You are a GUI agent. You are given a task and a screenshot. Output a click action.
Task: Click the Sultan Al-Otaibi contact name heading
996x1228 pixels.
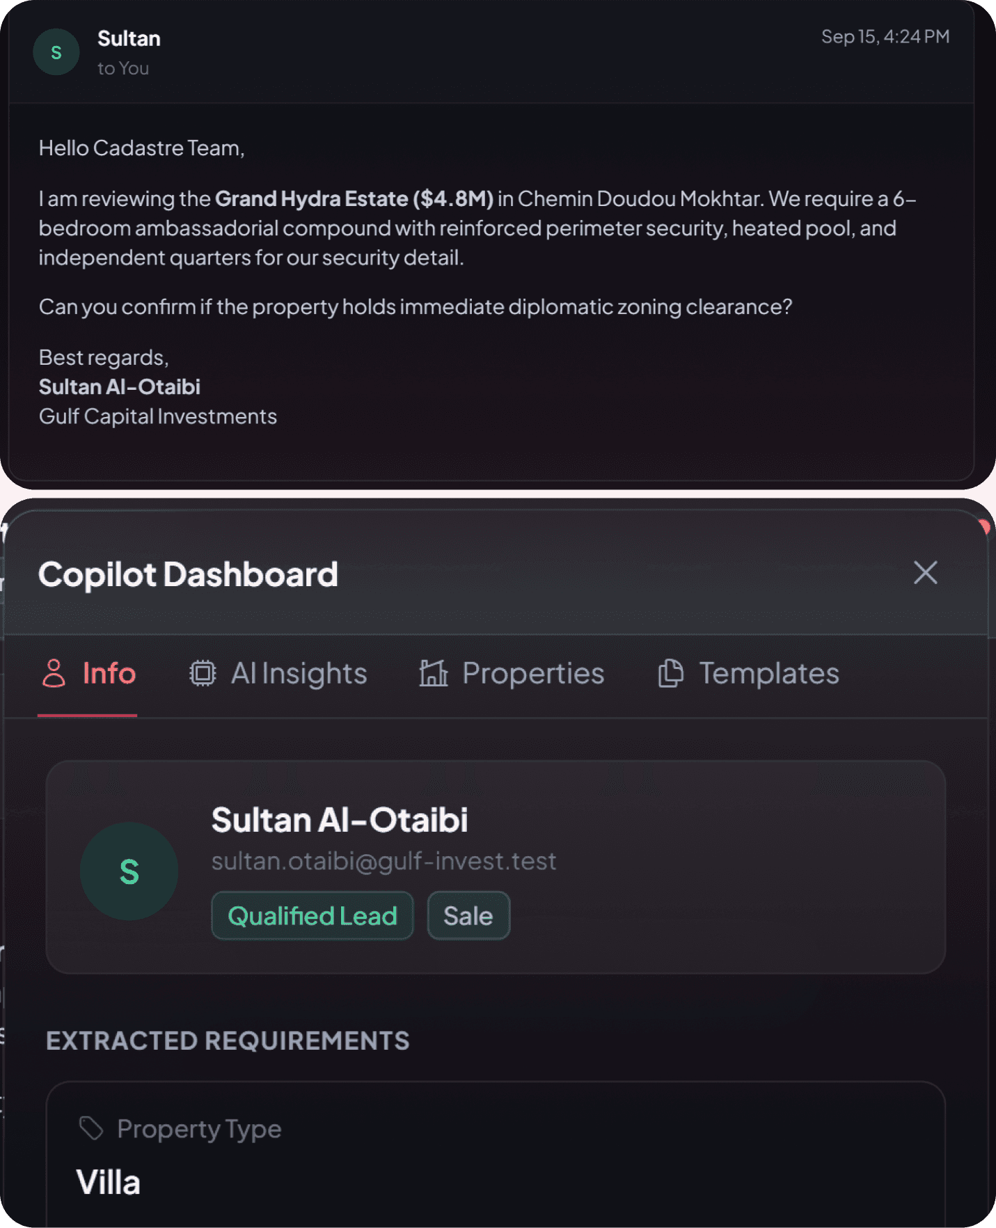click(x=340, y=819)
